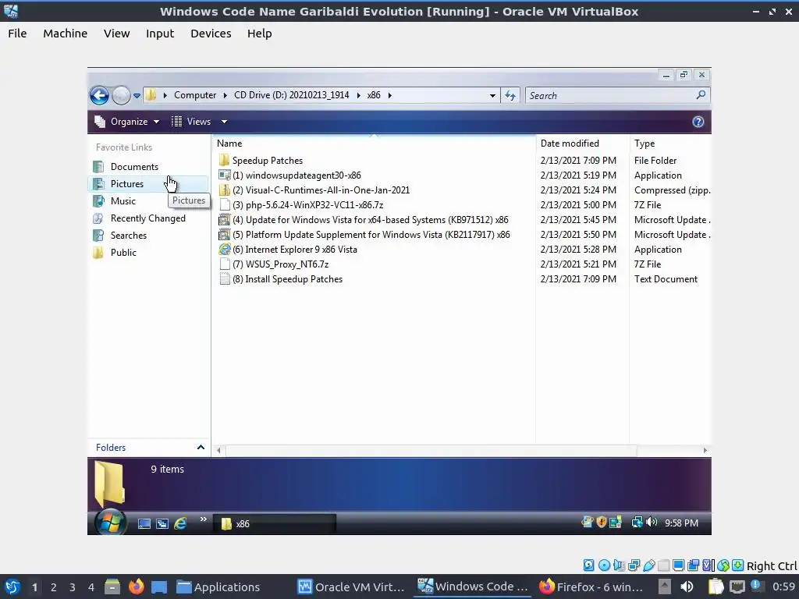Open the Vista Start orb
Viewport: 799px width, 599px height.
[x=110, y=522]
